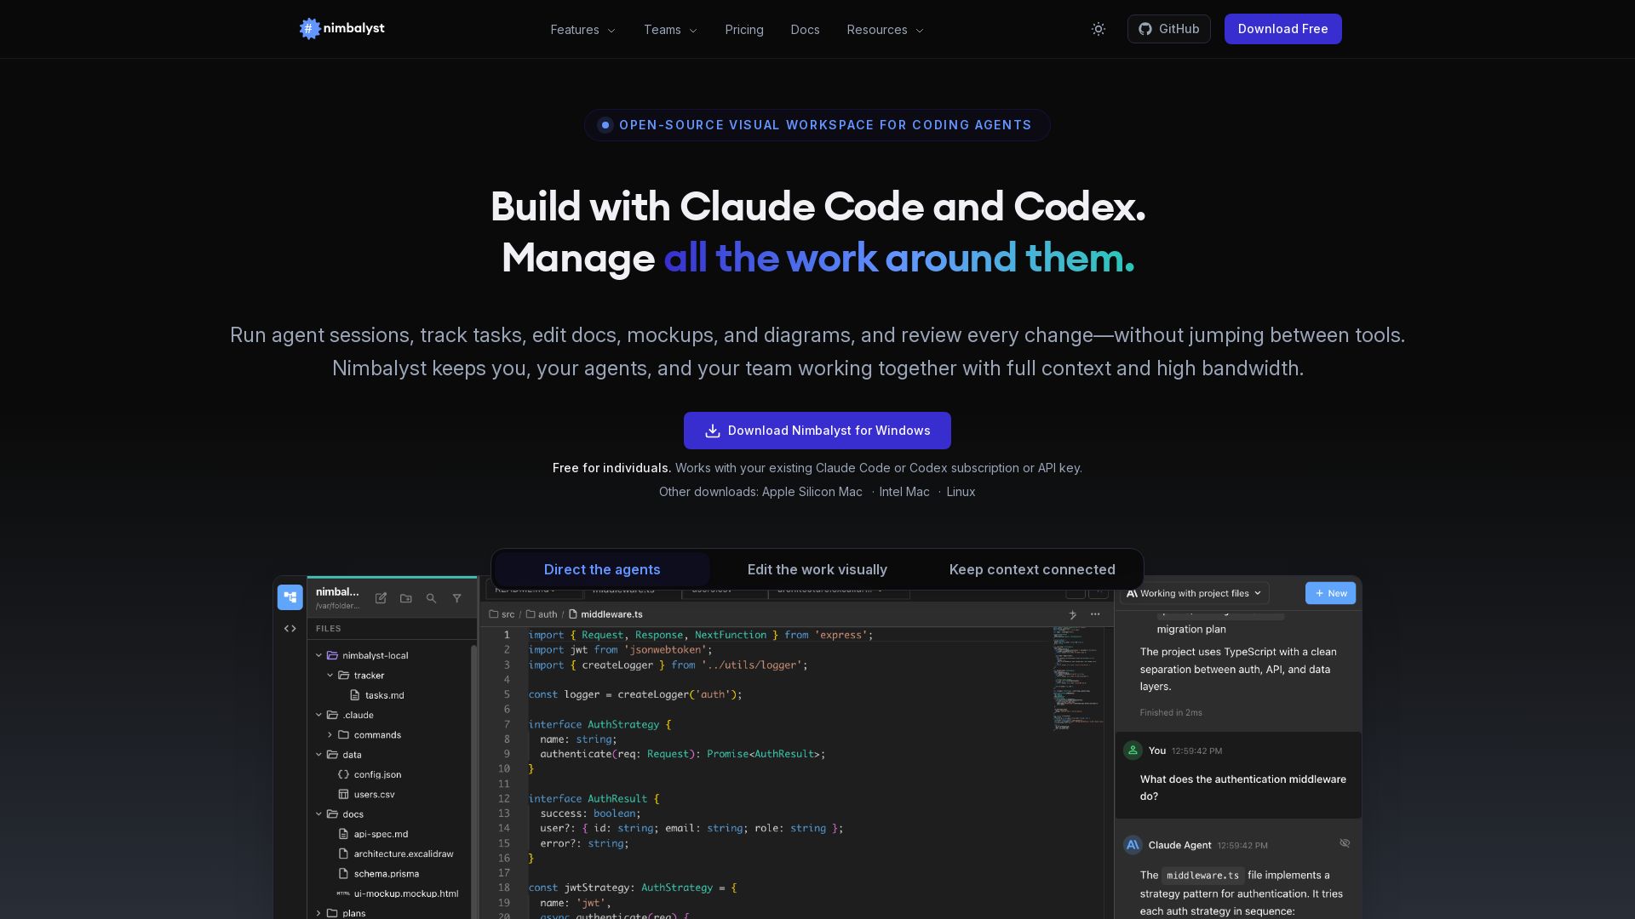1635x919 pixels.
Task: Collapse the tracker folder
Action: click(330, 676)
